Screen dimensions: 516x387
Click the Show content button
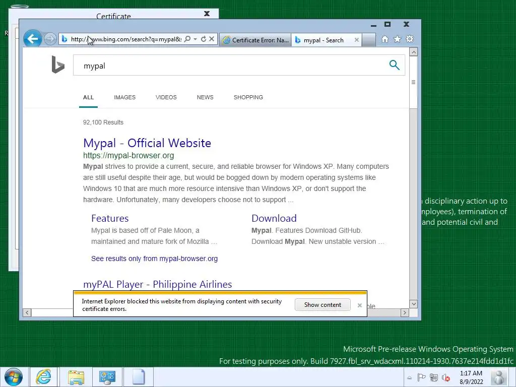pyautogui.click(x=322, y=305)
